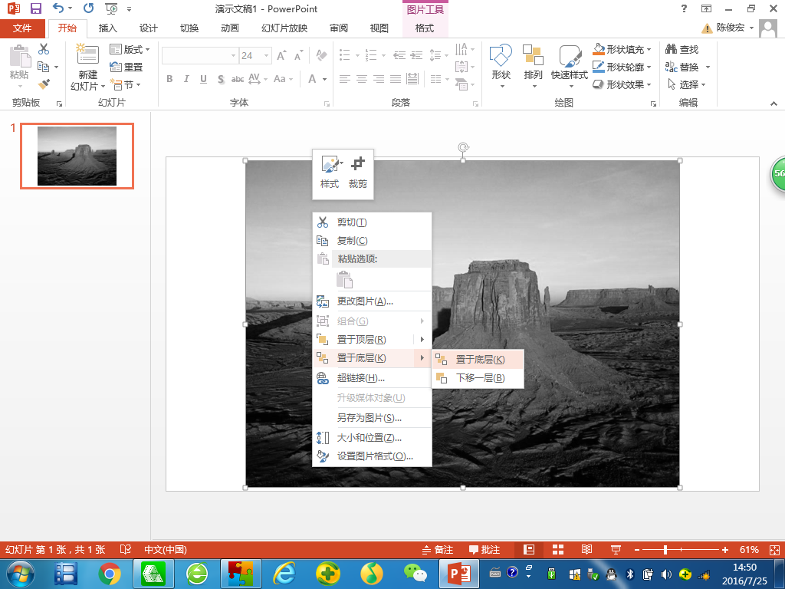Click the Cut scissors icon in ribbon
785x589 pixels.
point(44,48)
